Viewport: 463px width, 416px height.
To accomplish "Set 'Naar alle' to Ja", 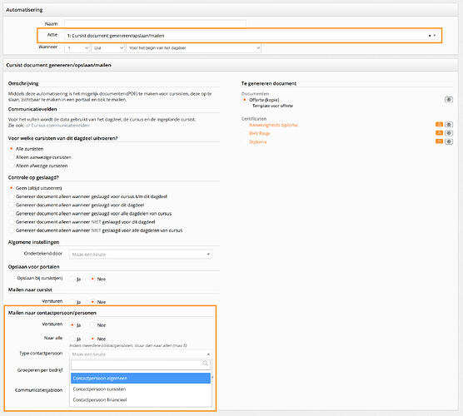I will click(x=72, y=339).
